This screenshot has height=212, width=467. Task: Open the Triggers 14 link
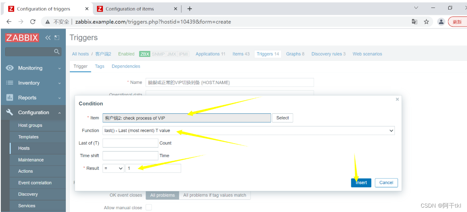coord(268,54)
